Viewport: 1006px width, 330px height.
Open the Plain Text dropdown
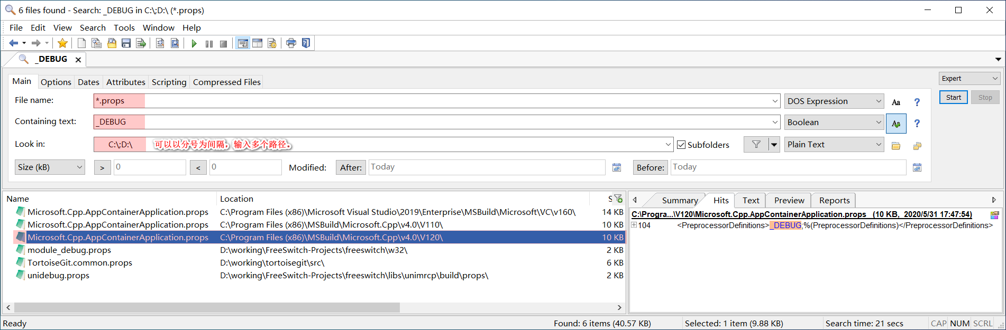834,144
